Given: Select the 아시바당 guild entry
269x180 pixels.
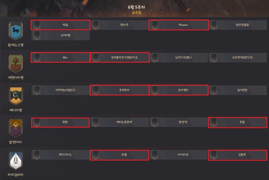Looking at the screenshot, I should pos(178,155).
